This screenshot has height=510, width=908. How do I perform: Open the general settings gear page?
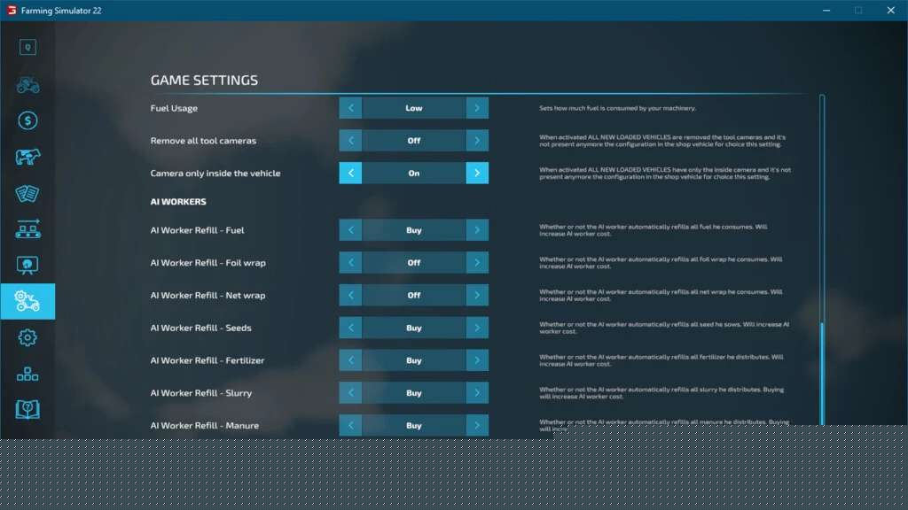click(27, 337)
